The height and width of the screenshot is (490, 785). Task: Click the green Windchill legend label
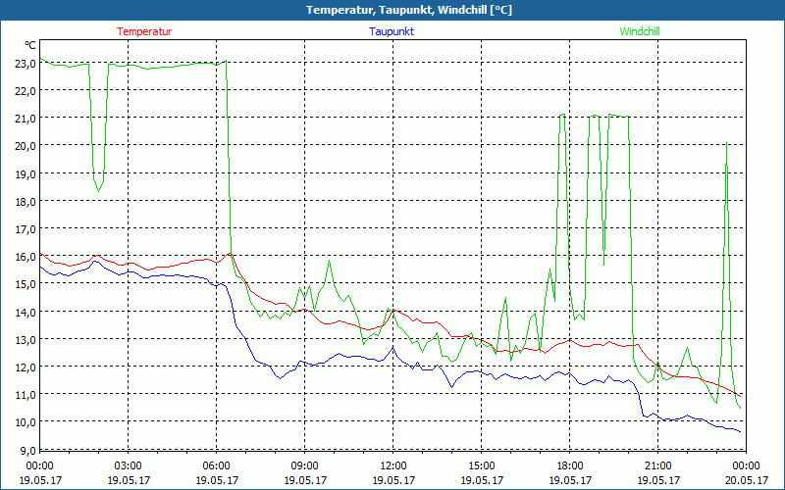(x=640, y=31)
